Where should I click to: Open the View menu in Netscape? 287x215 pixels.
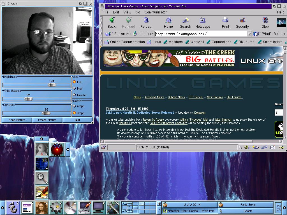pos(127,12)
